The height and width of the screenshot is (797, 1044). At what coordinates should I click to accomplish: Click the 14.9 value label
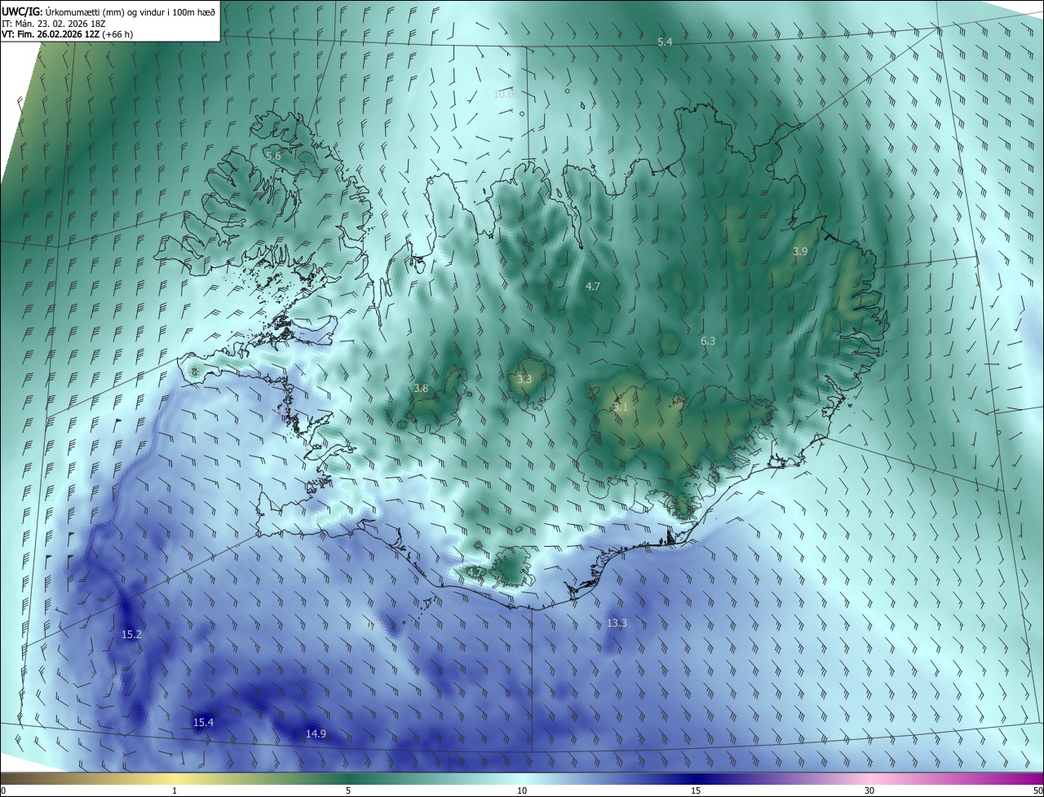316,734
